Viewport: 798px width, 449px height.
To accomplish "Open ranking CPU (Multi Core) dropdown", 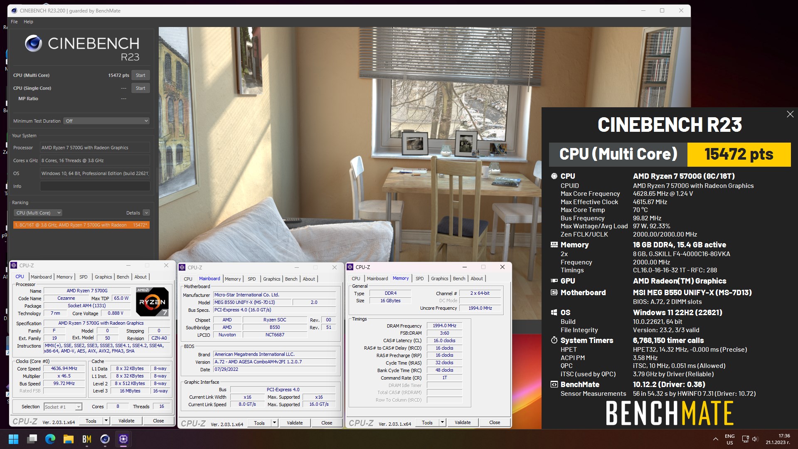I will click(38, 213).
